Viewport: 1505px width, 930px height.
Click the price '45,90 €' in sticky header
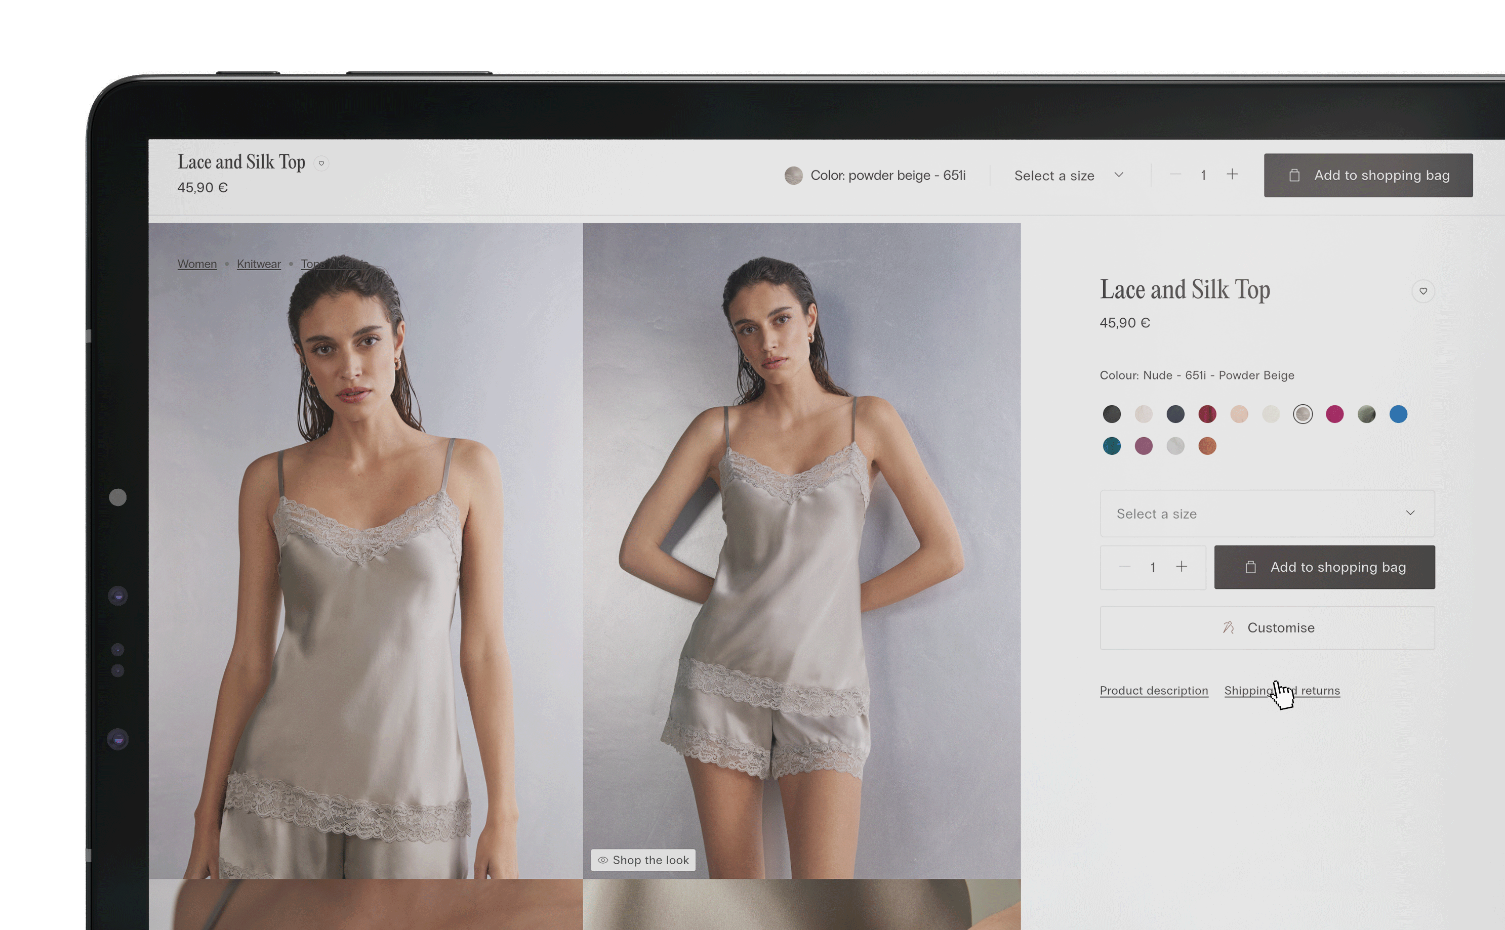point(202,188)
